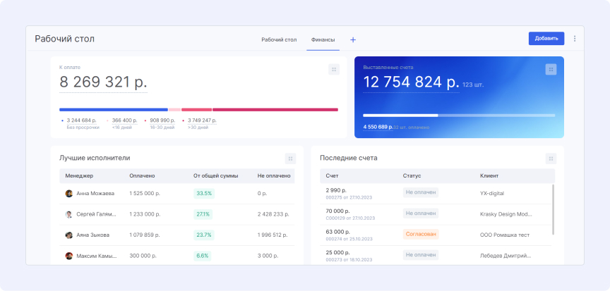610x291 pixels.
Task: Sort by Оплачено column header
Action: click(142, 175)
